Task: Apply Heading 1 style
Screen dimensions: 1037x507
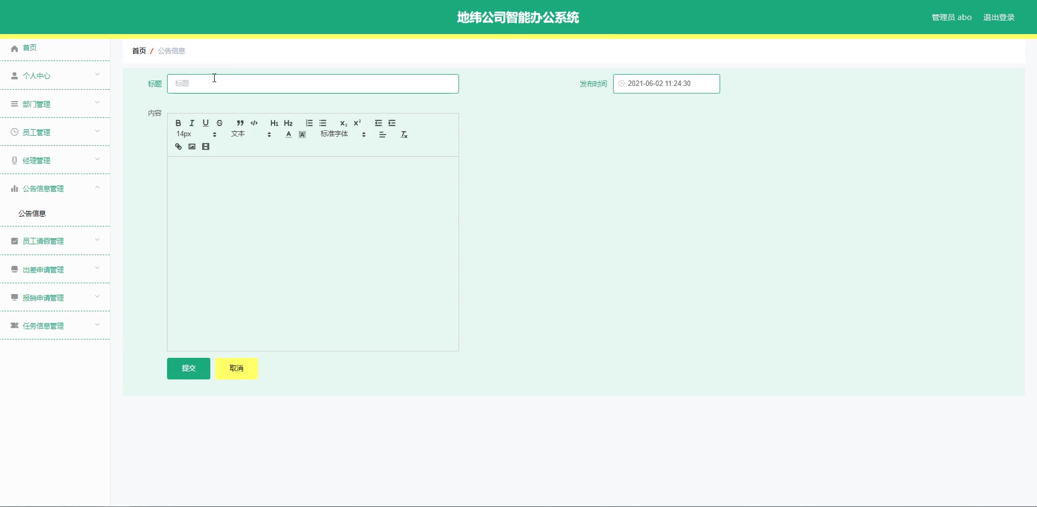Action: [274, 123]
